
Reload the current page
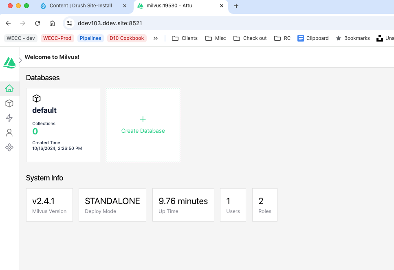tap(37, 23)
